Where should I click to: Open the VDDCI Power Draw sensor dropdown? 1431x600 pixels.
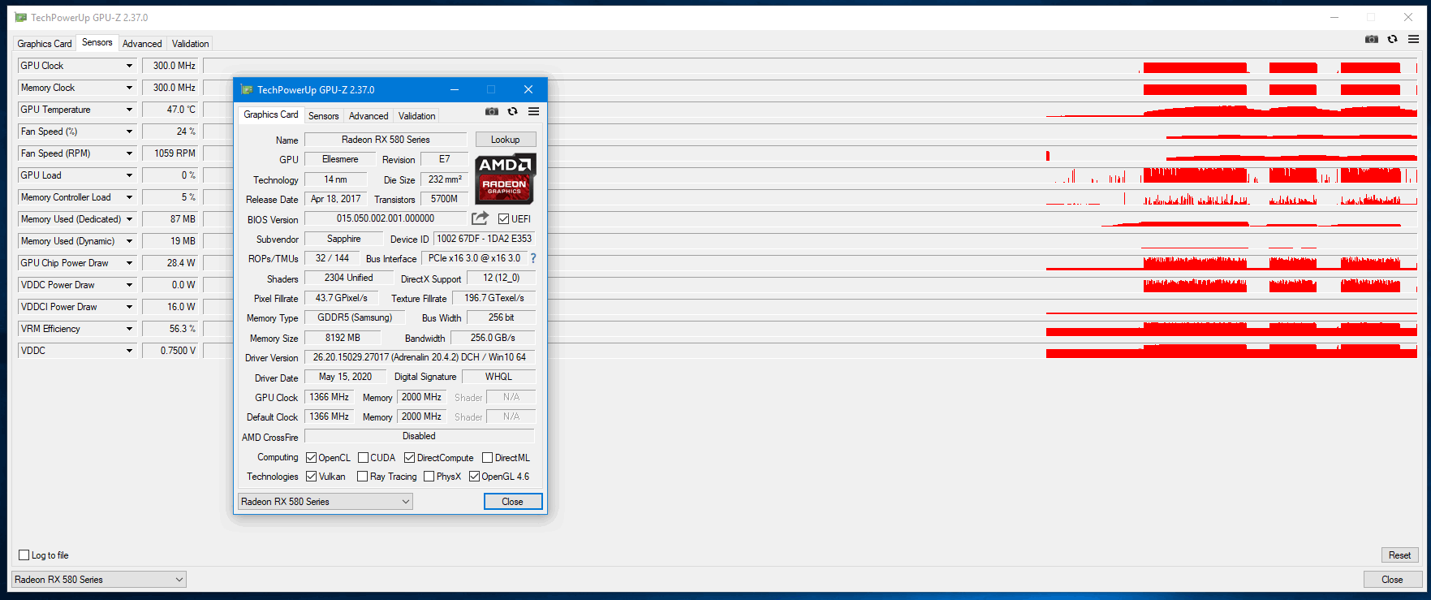[x=129, y=307]
